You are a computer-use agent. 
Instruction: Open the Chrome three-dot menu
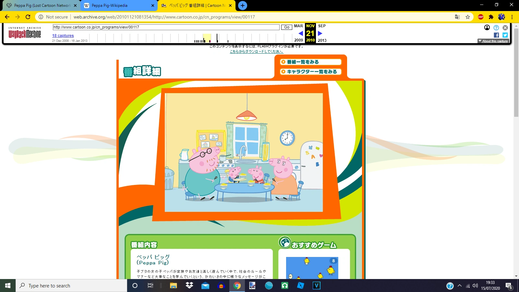(x=512, y=17)
